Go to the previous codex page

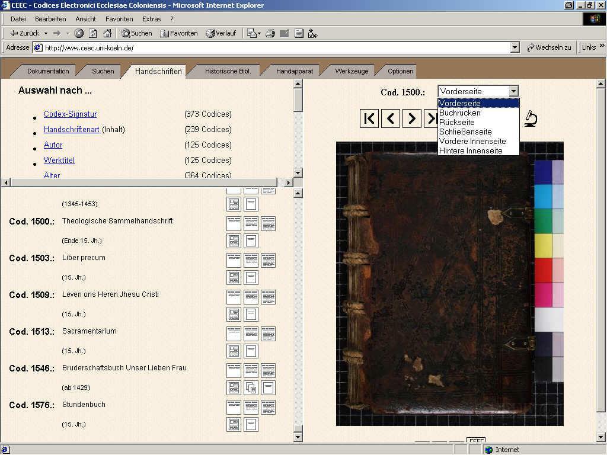(x=390, y=118)
